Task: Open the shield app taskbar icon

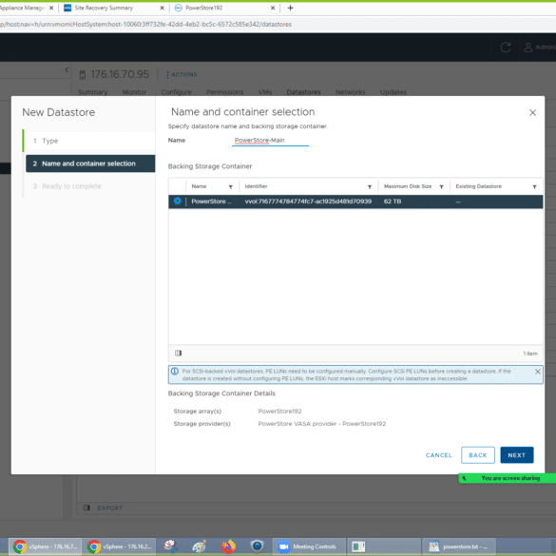Action: (x=257, y=546)
